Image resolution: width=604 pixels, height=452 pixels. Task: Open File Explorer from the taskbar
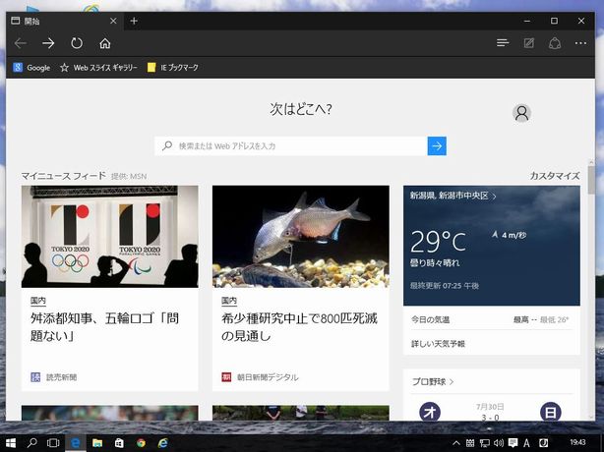click(x=97, y=443)
